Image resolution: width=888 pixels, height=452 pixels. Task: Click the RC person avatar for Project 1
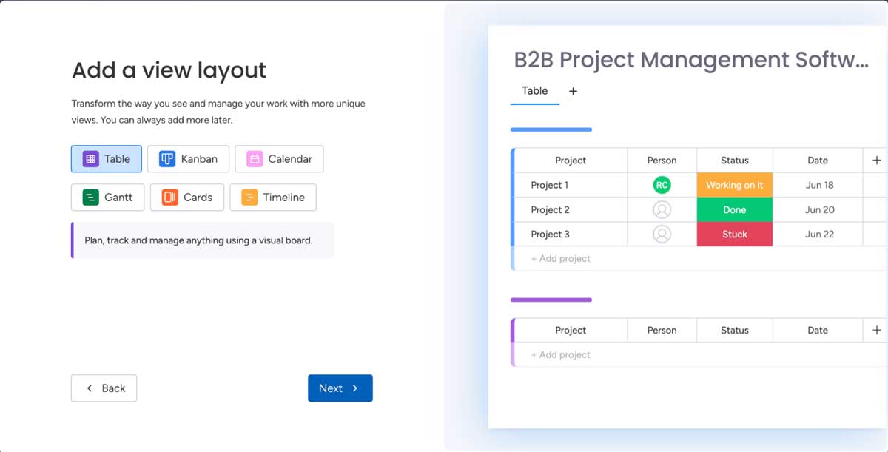[662, 185]
